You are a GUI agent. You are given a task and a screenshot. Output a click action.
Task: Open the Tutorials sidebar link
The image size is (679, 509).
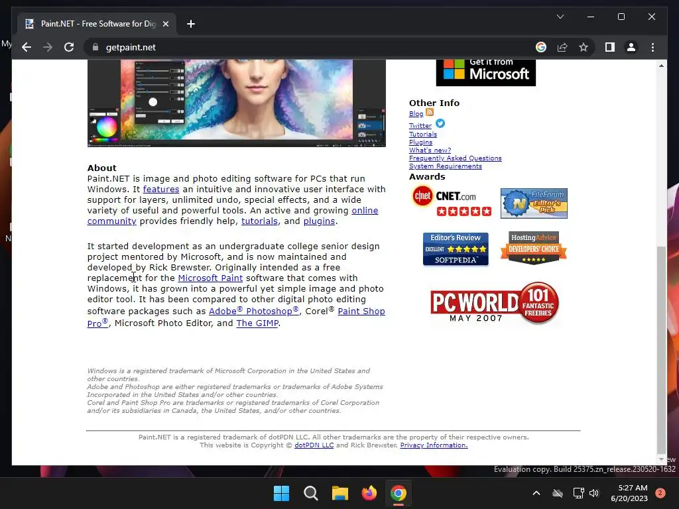422,134
